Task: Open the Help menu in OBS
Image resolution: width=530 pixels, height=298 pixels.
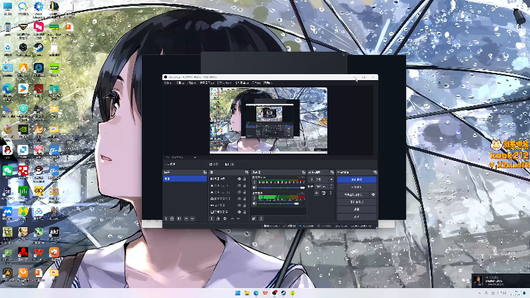Action: 268,83
